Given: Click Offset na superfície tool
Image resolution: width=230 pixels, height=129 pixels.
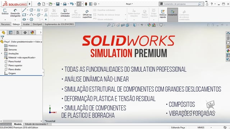Looking at the screenshot, I should pyautogui.click(x=87, y=14).
